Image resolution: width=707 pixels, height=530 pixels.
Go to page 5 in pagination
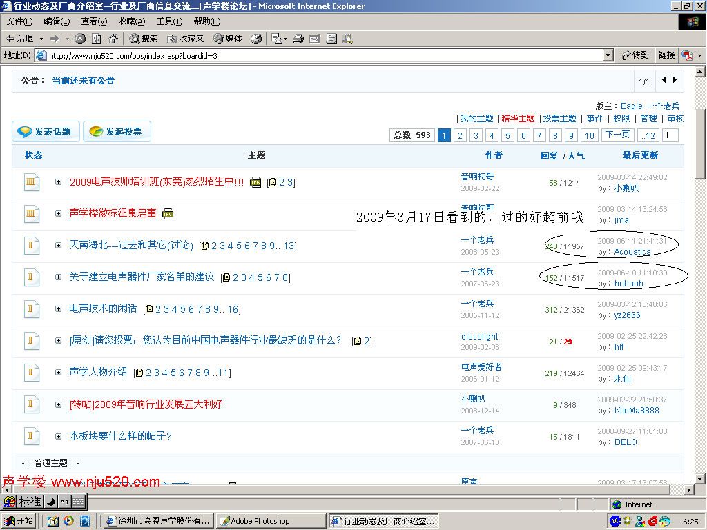click(x=507, y=135)
